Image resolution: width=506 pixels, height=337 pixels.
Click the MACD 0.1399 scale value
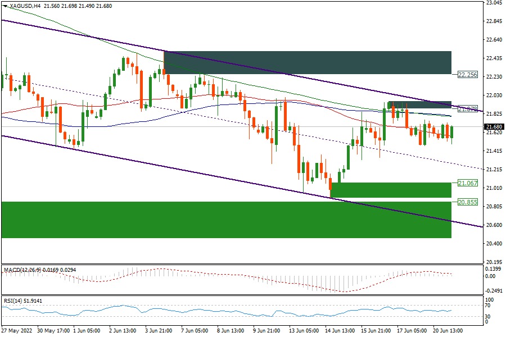coord(494,270)
